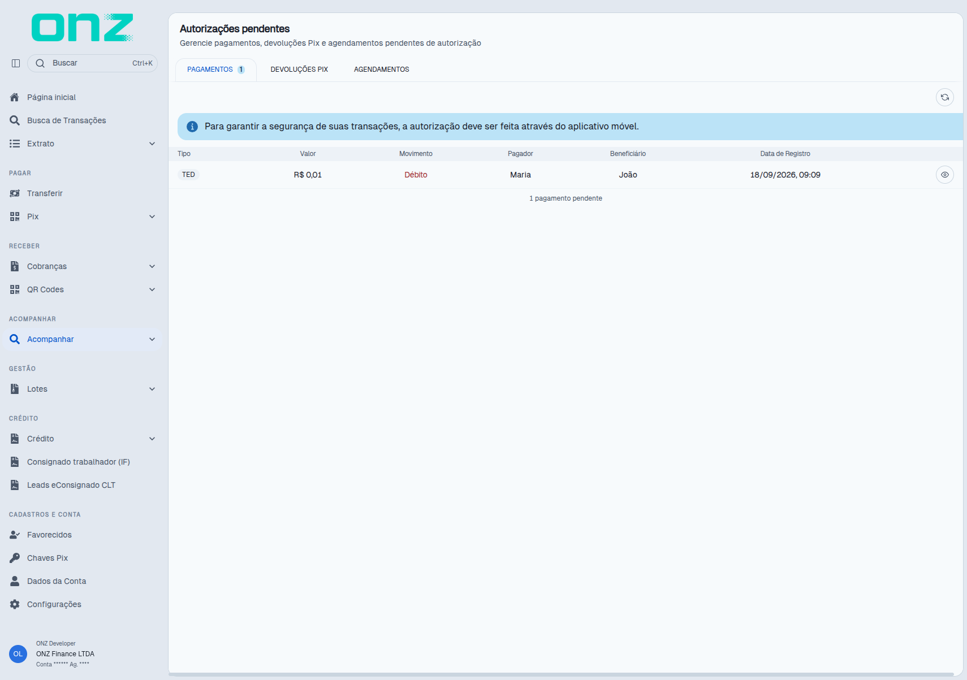Click the horizontal scrollbar at the bottom
Screen dimensions: 967x680
pyautogui.click(x=562, y=674)
